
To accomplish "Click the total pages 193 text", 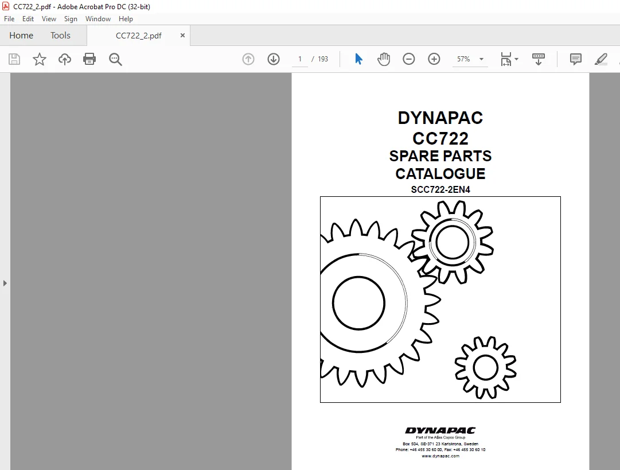I will pos(323,59).
